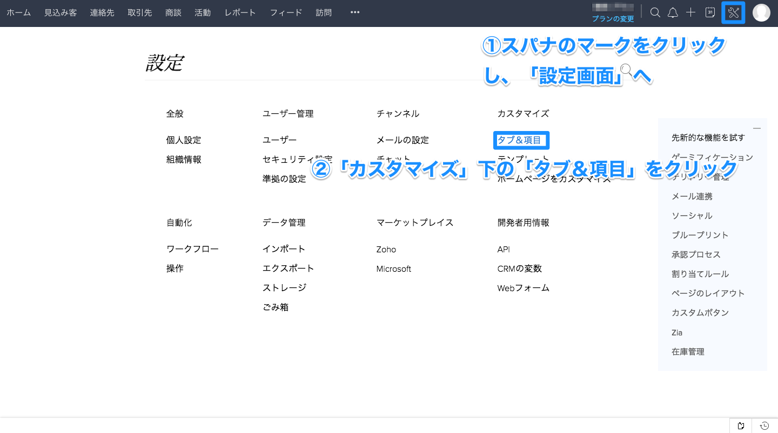Click the settings page search magnifier
778x433 pixels.
(x=627, y=70)
